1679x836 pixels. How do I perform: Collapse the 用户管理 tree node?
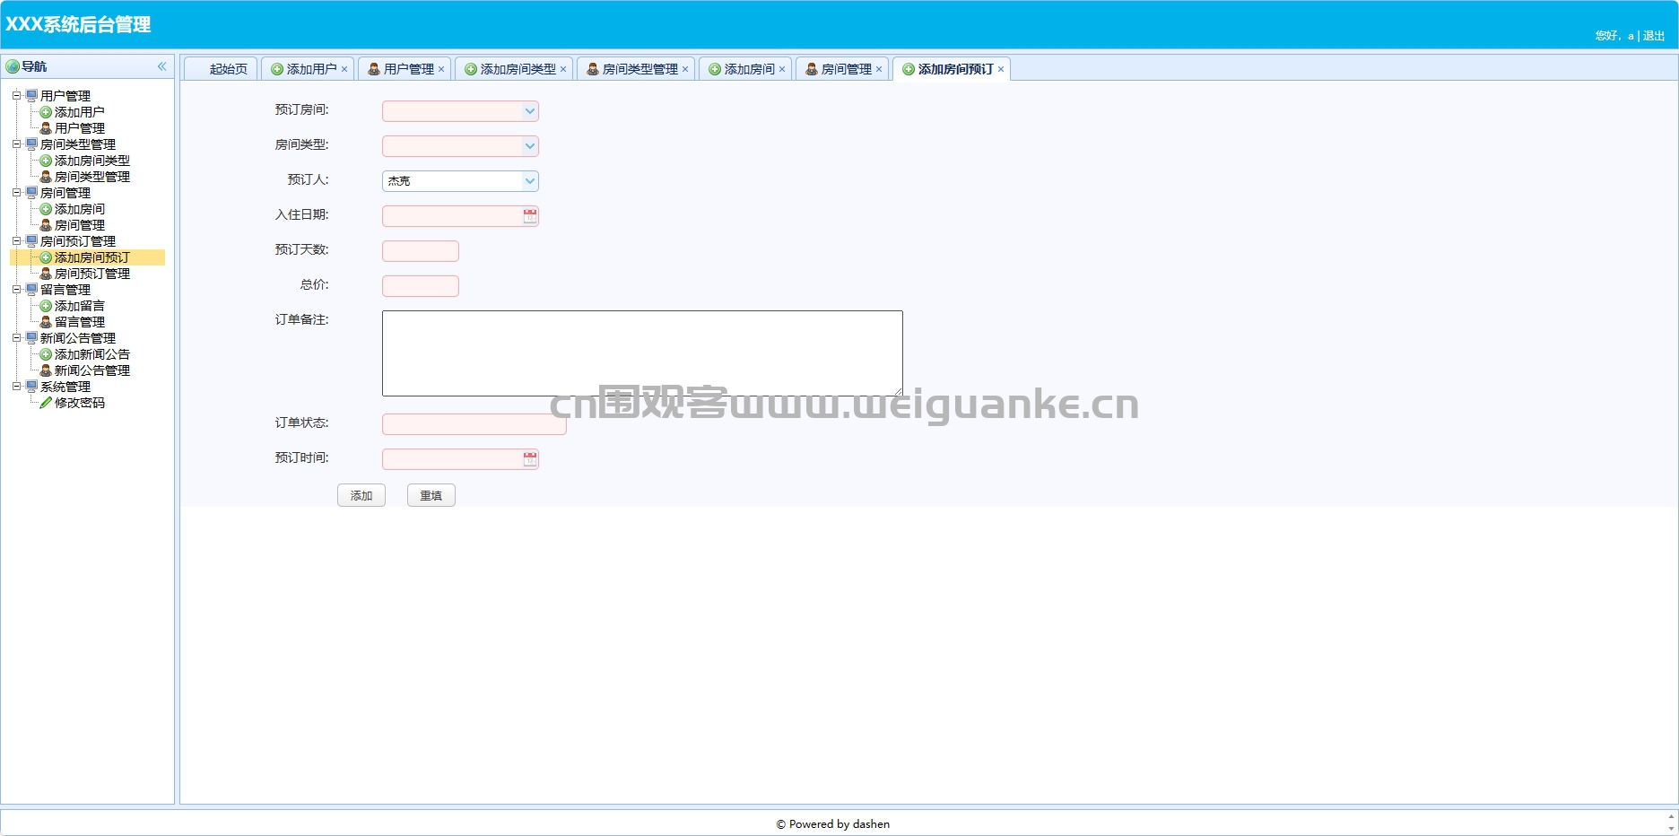tap(16, 95)
